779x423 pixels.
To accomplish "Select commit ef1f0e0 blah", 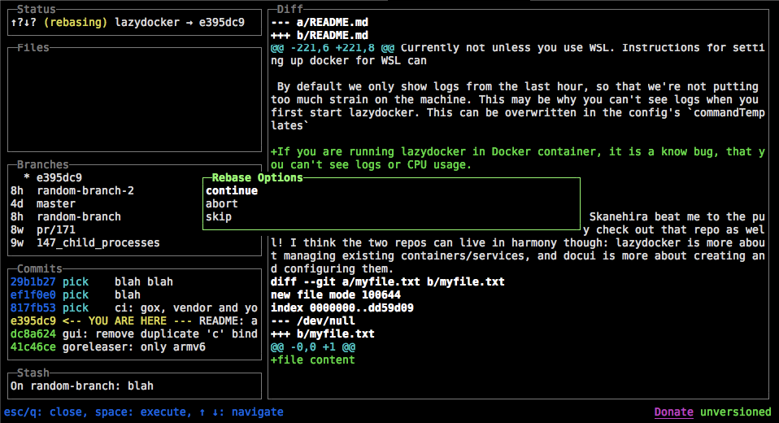I will point(134,294).
